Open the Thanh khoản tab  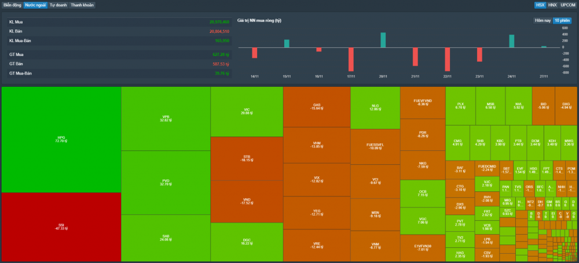pyautogui.click(x=82, y=5)
